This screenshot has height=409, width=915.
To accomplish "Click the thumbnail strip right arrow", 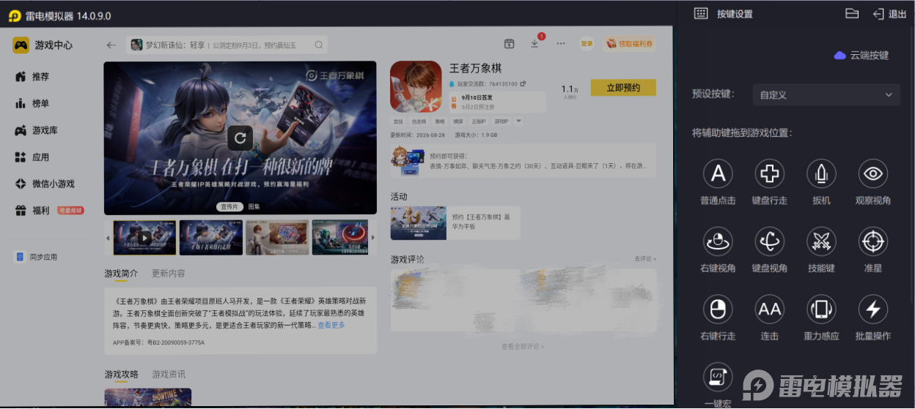I will click(x=372, y=238).
